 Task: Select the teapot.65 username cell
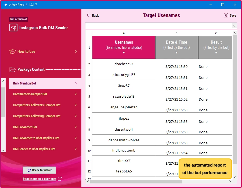[124, 171]
